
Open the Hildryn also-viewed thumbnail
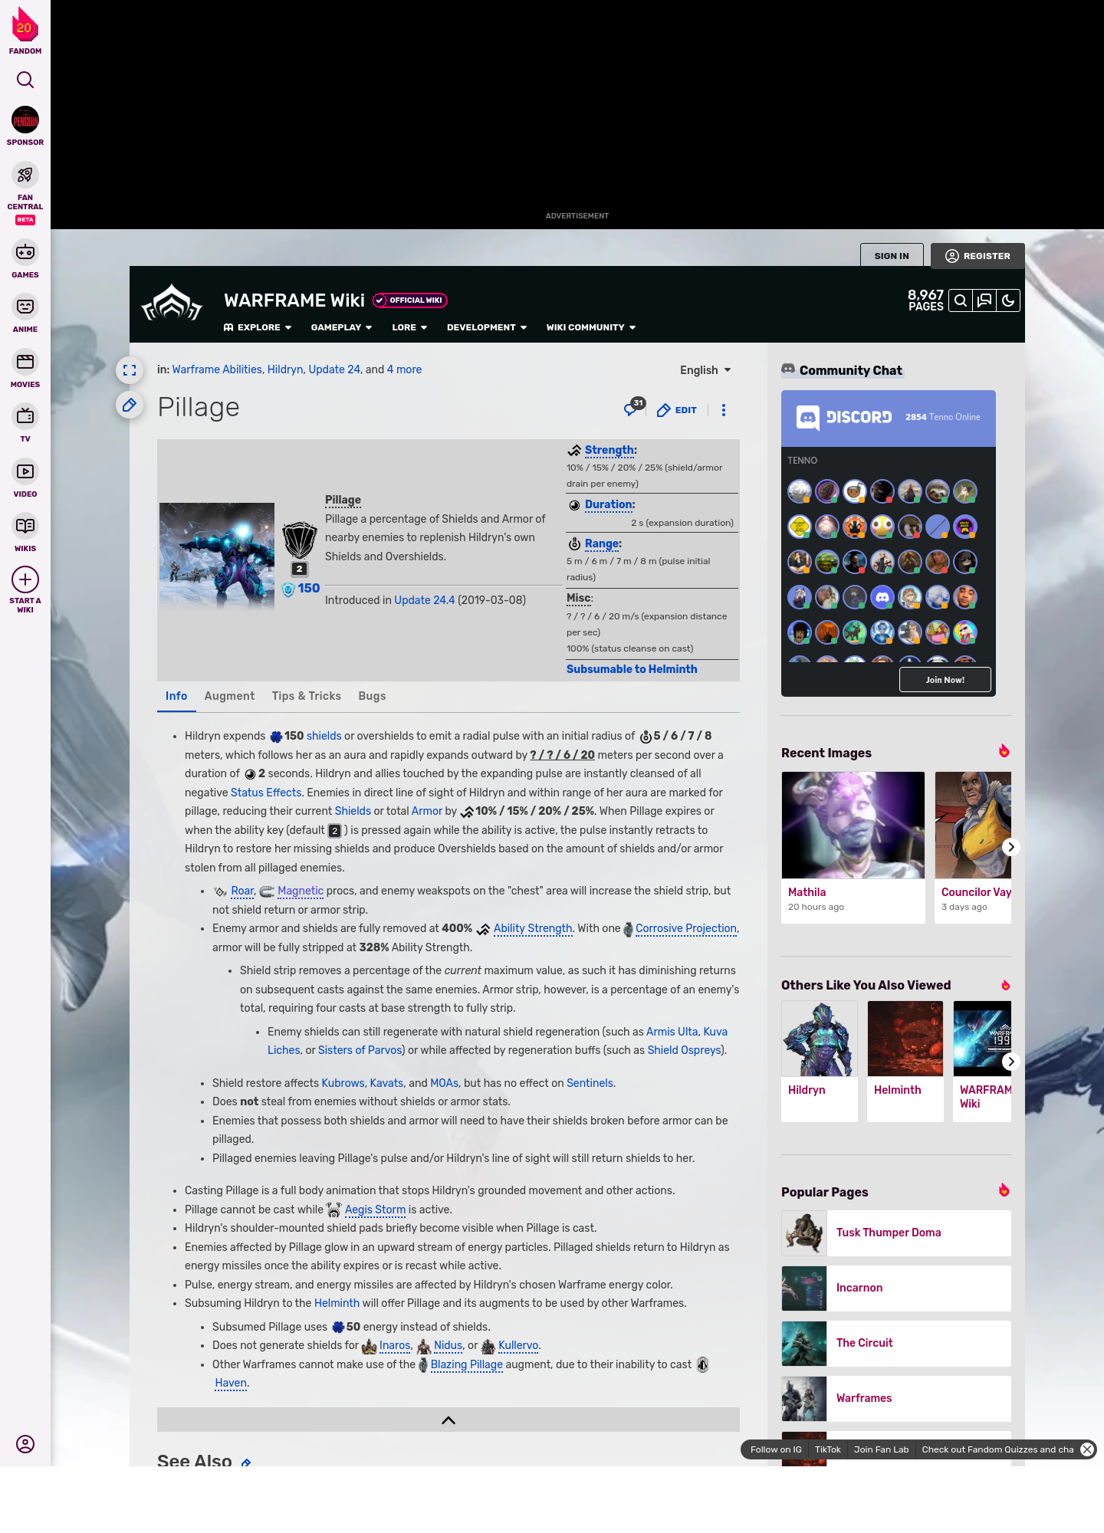820,1039
